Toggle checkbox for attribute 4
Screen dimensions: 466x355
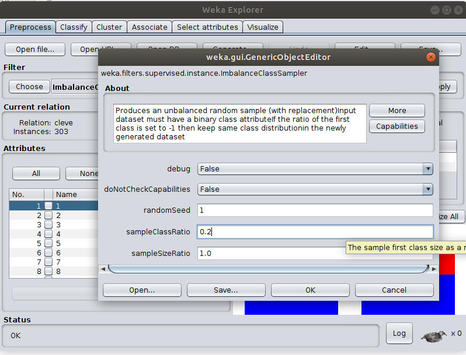(48, 234)
